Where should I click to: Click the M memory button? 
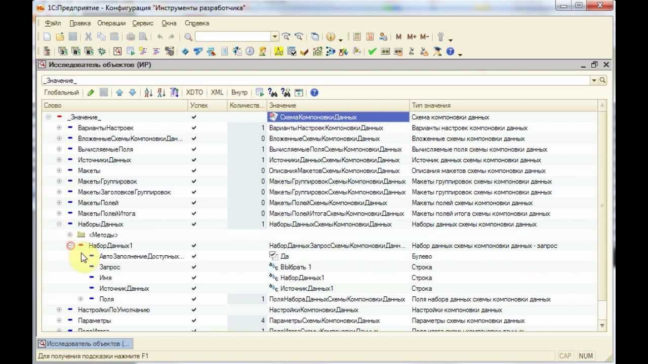398,37
